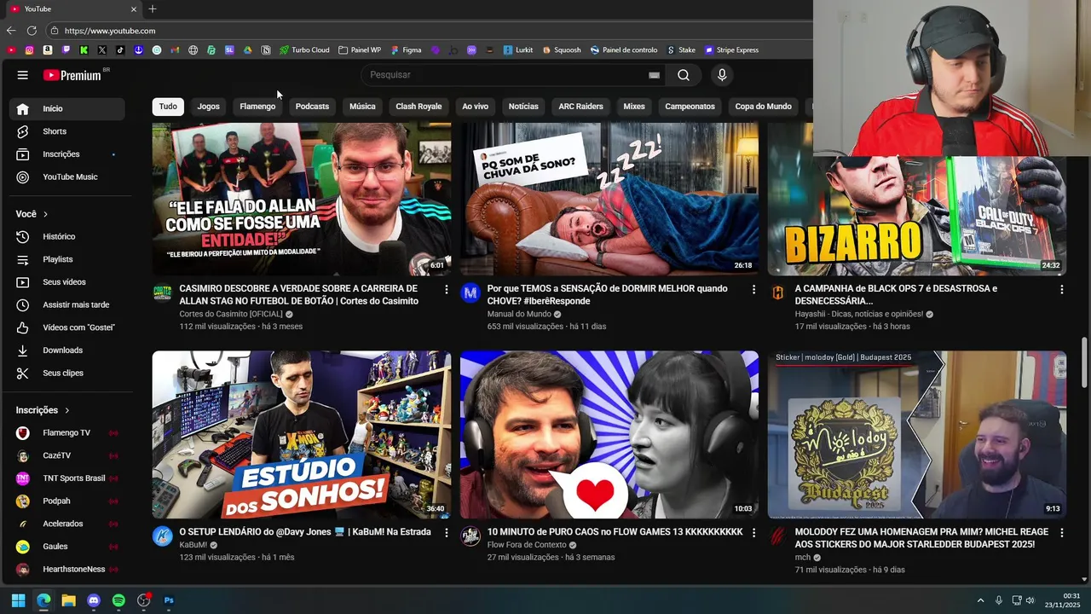The width and height of the screenshot is (1091, 614).
Task: Open the Podpah subscription channel
Action: coord(67,501)
